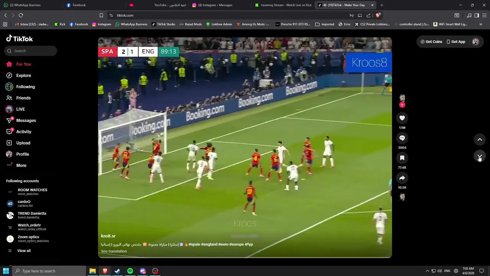Open kro8.sr username on the video
This screenshot has height=276, width=490.
[x=108, y=236]
